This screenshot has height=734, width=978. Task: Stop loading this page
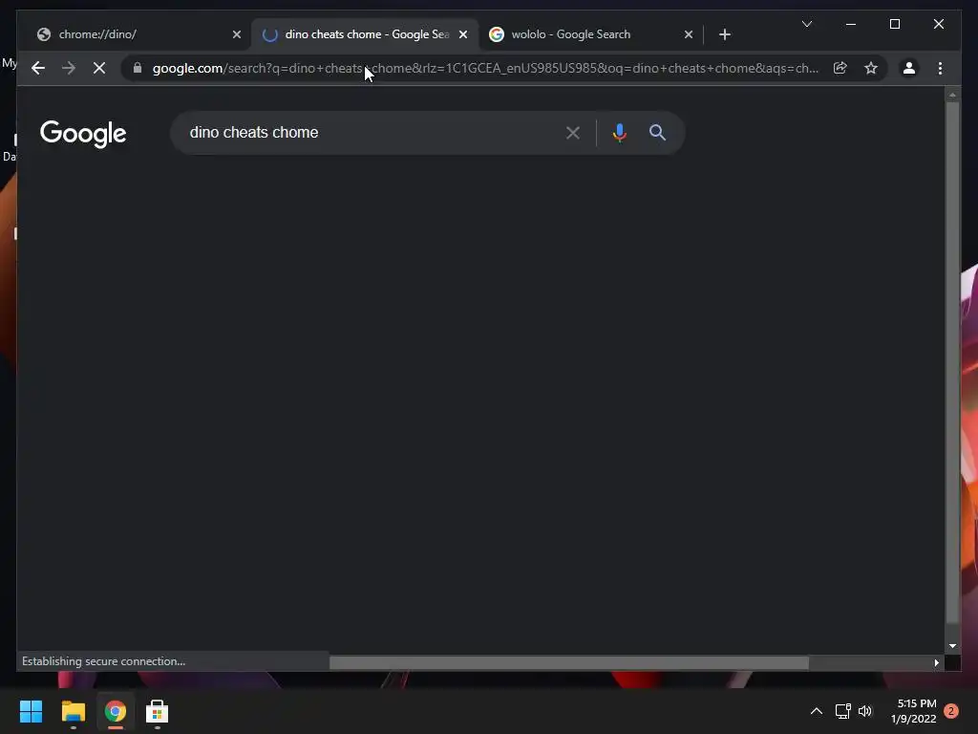click(x=99, y=68)
